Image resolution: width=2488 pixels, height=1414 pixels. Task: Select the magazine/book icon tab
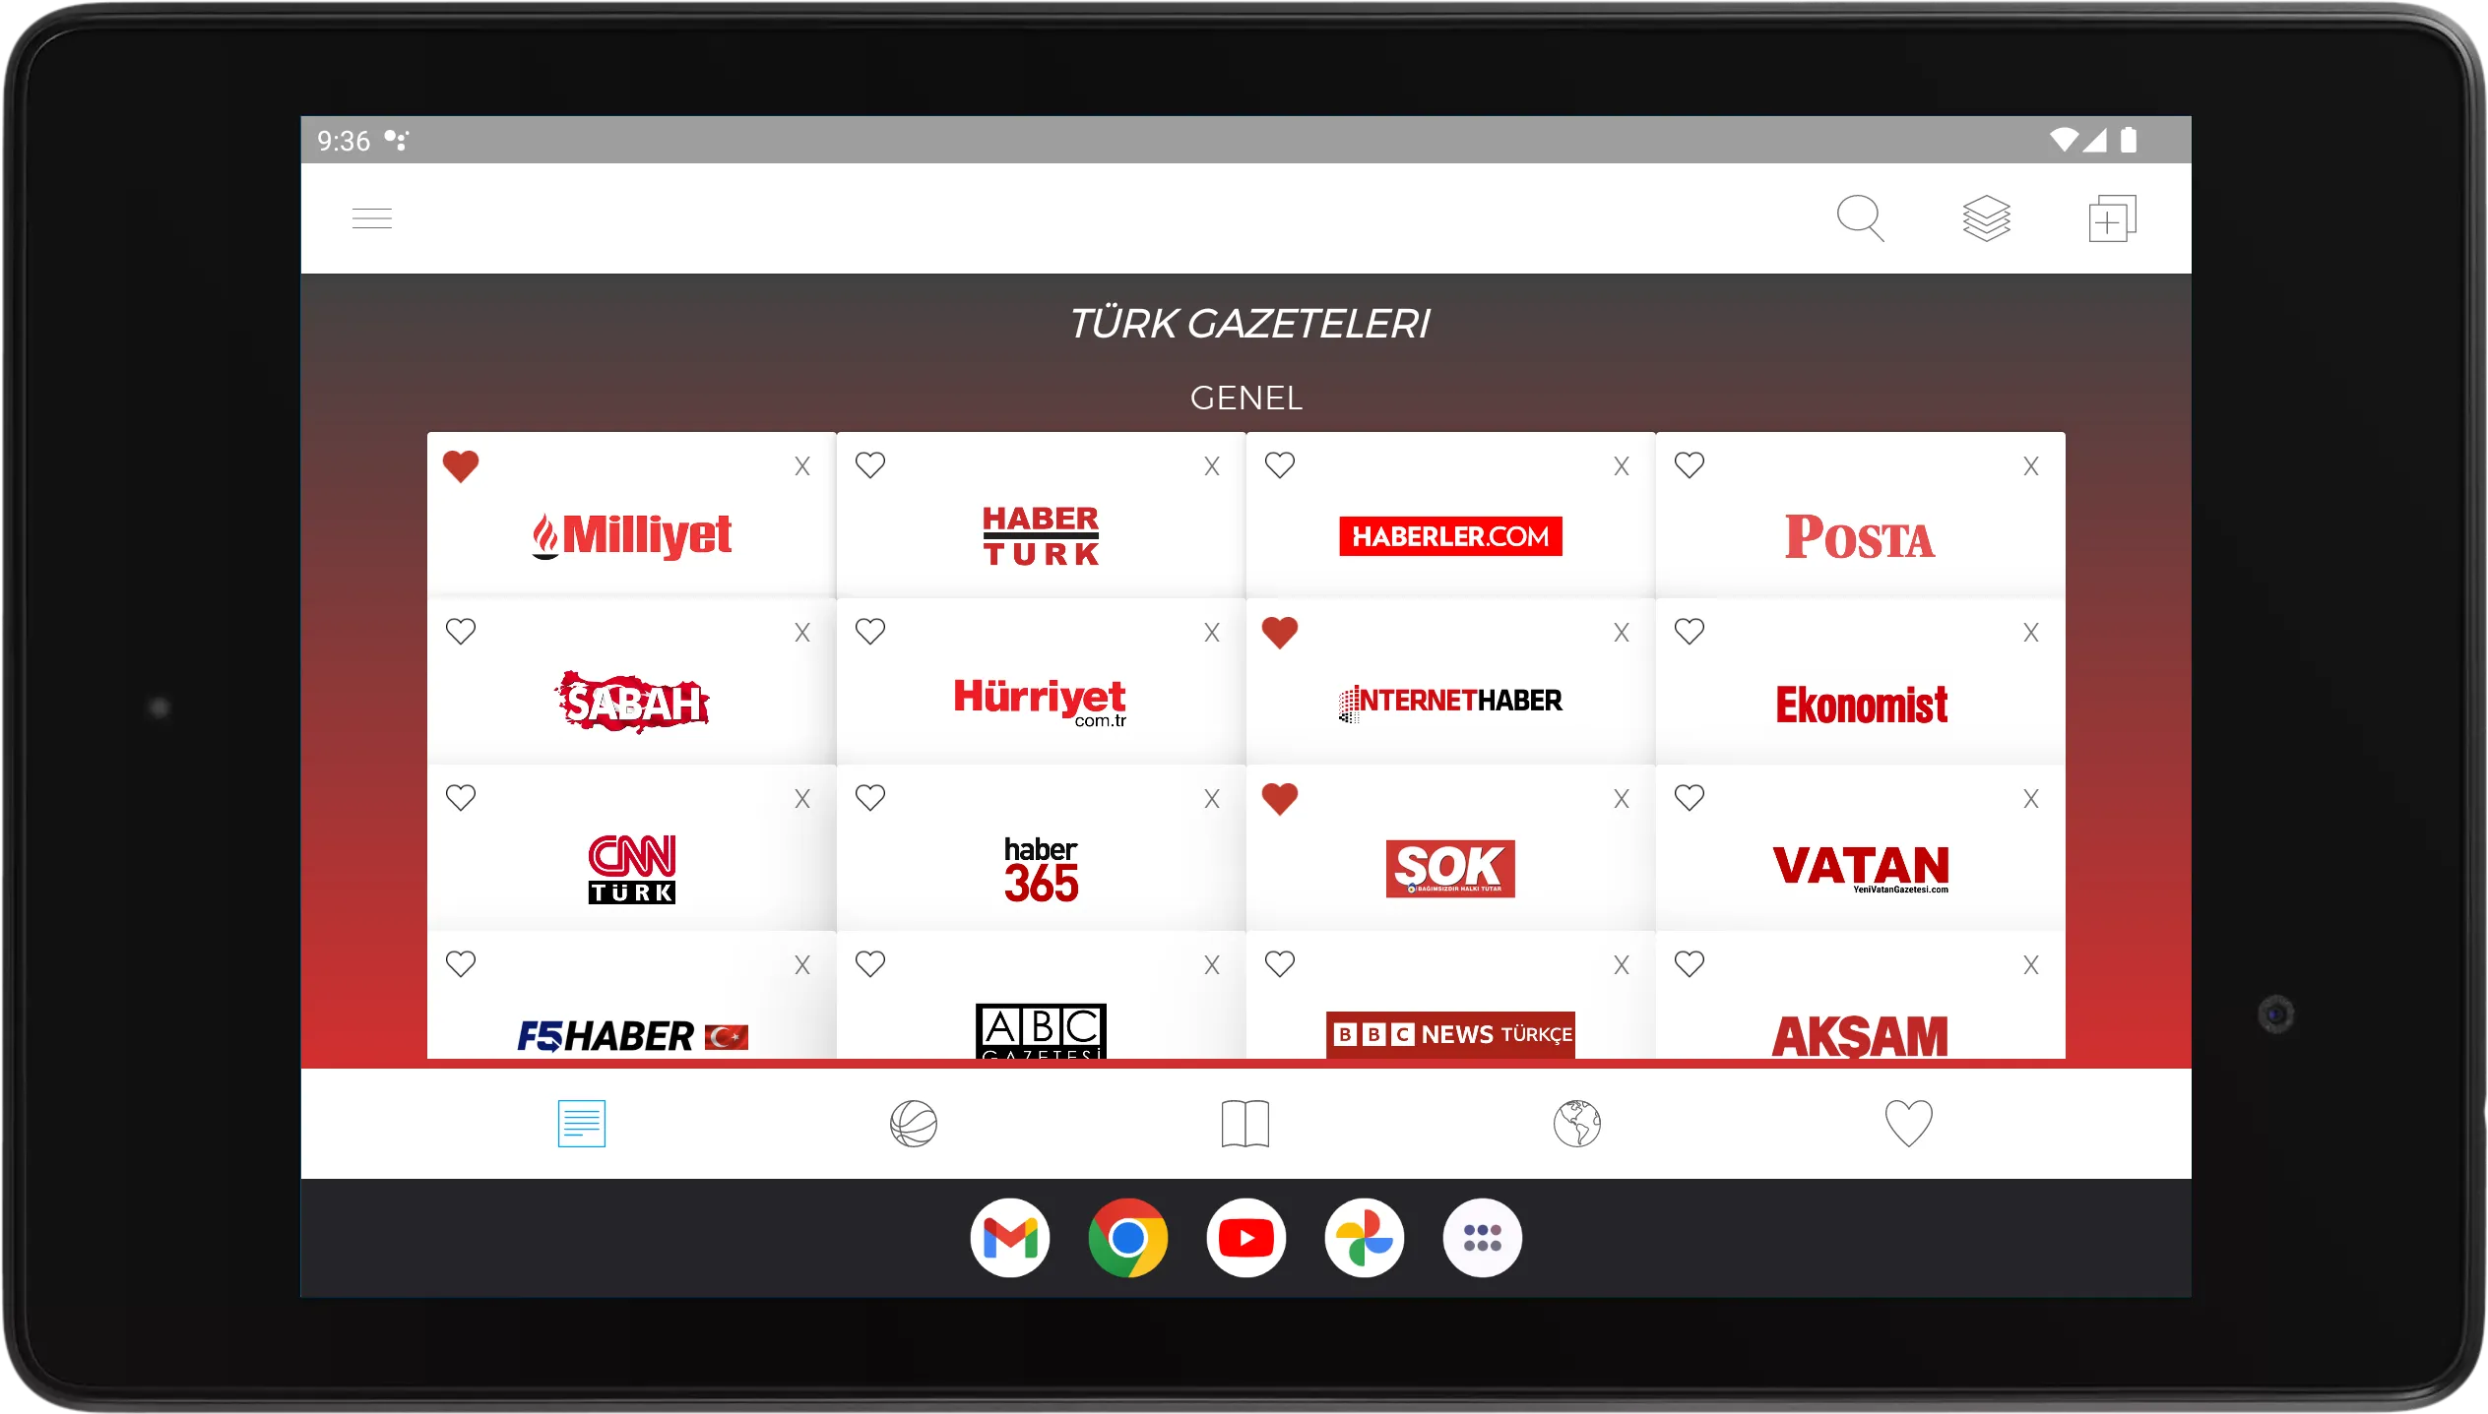click(x=1244, y=1122)
